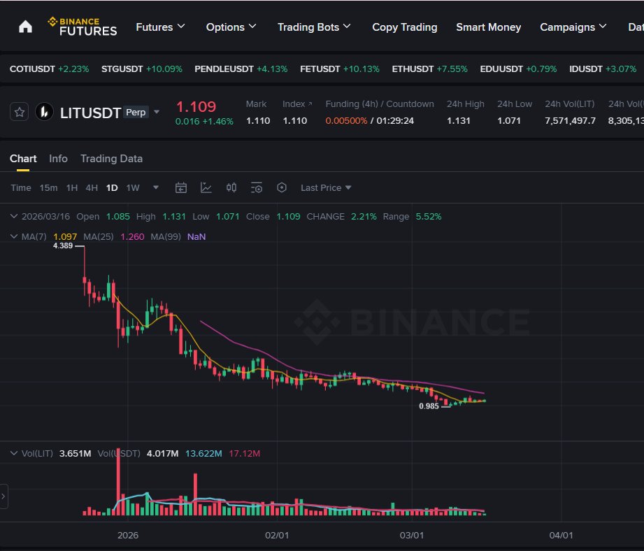
Task: Open the Futures dropdown menu
Action: click(x=160, y=27)
